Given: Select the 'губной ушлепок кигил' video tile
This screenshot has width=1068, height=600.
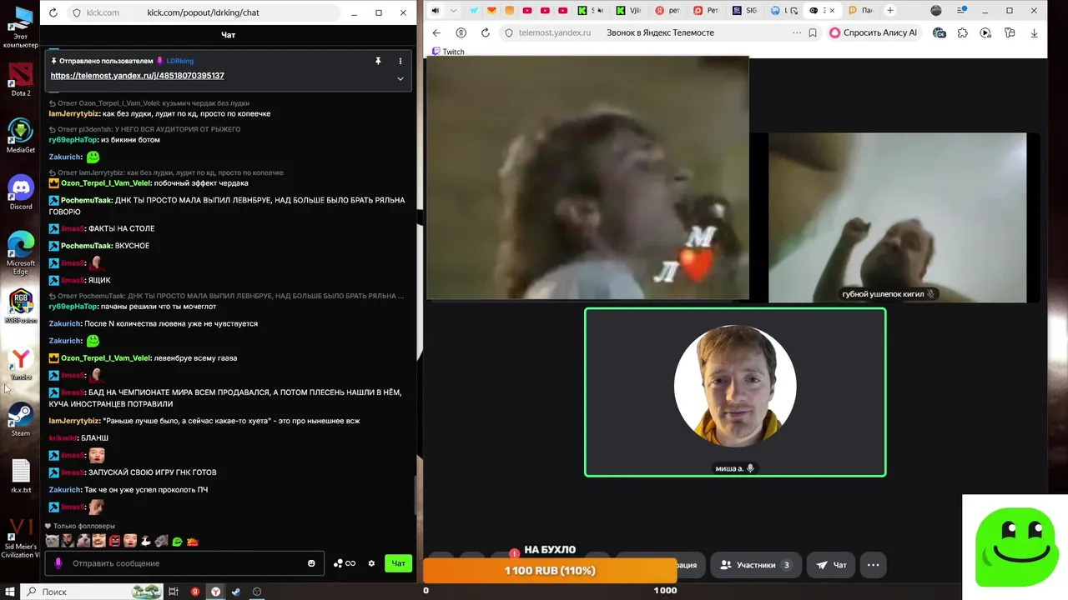Looking at the screenshot, I should pyautogui.click(x=897, y=217).
